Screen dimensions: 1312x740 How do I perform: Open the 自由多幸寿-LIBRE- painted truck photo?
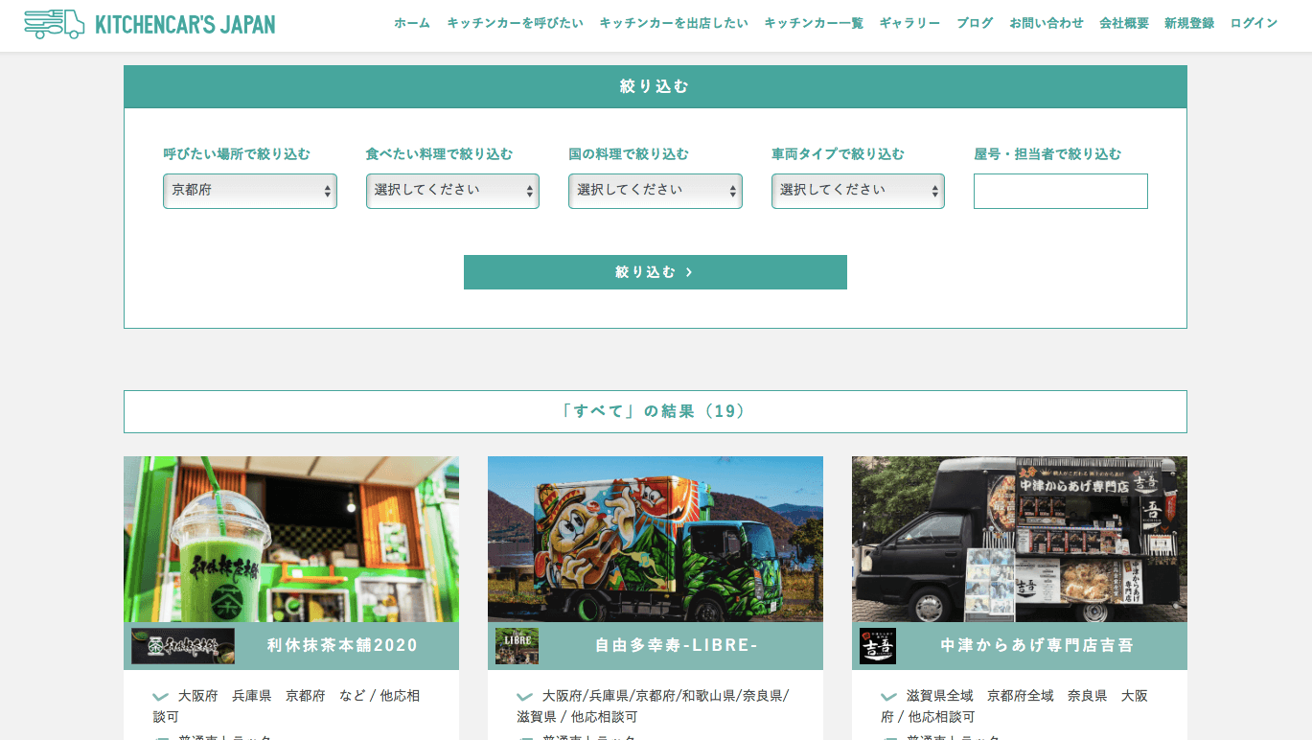656,539
